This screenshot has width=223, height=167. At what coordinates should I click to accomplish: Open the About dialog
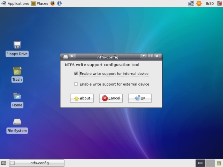tap(82, 98)
